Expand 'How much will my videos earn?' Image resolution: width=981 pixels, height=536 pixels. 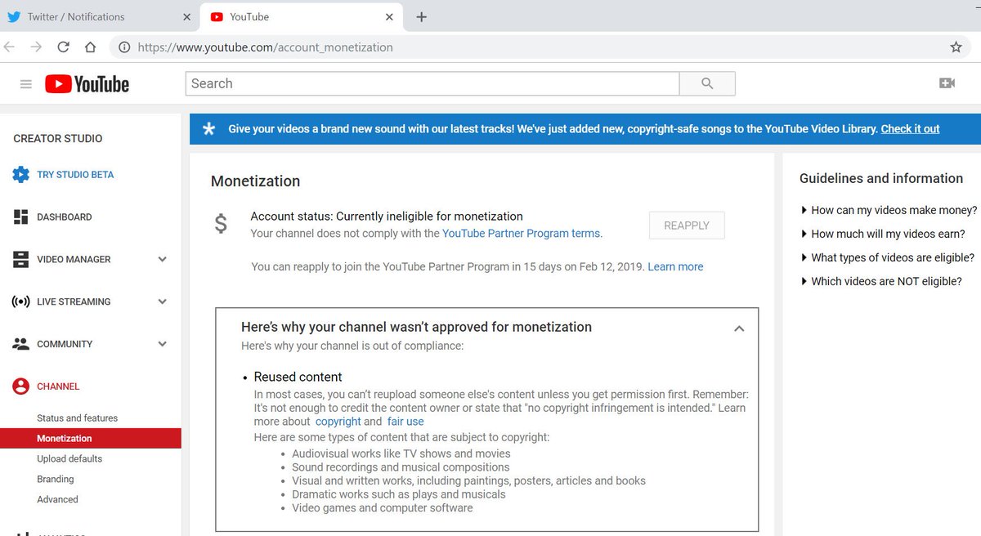883,234
